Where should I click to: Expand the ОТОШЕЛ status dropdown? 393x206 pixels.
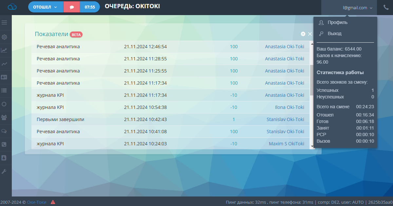tap(46, 7)
